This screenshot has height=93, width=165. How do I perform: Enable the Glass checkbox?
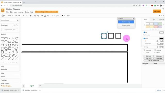(x=144, y=52)
